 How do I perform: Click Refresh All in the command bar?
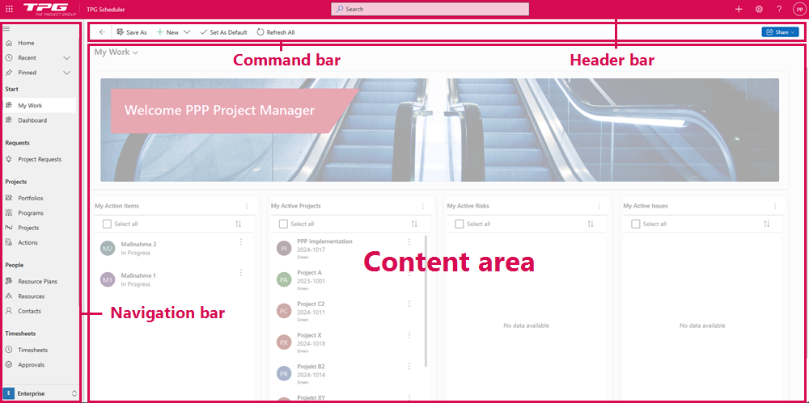click(x=276, y=32)
